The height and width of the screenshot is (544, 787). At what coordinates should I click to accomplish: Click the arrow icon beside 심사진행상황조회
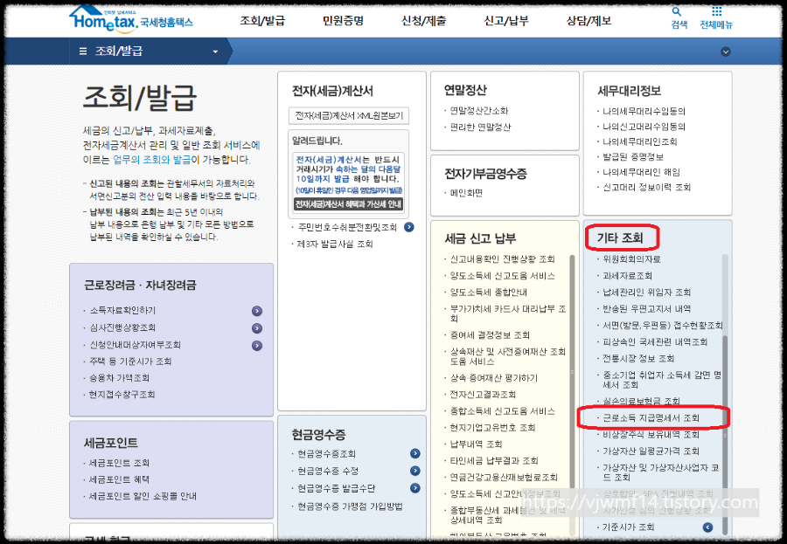[257, 328]
